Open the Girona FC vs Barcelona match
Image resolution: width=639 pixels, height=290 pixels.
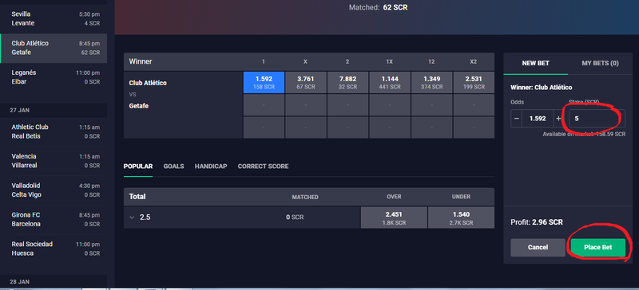pos(54,220)
